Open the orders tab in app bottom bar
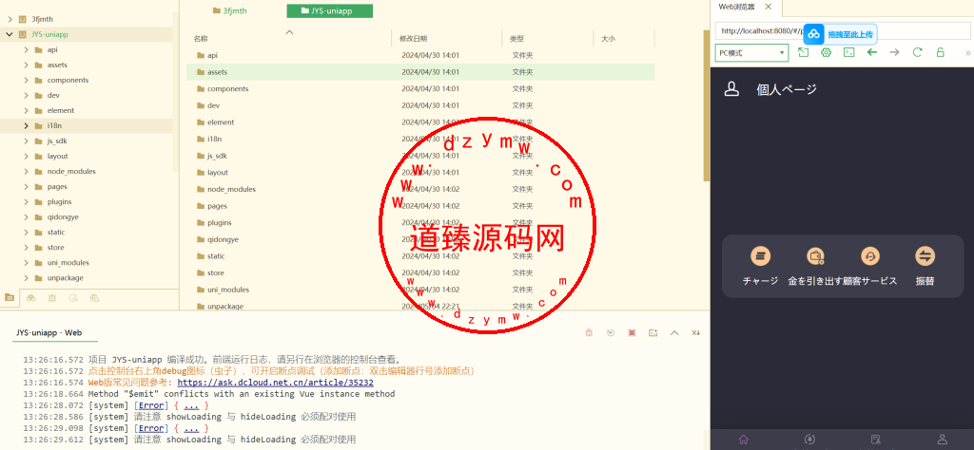This screenshot has width=974, height=450. pyautogui.click(x=876, y=440)
